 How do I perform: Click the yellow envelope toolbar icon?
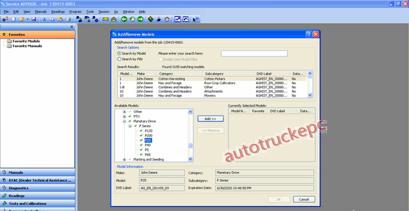(106, 19)
